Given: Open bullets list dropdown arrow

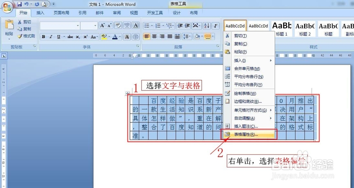Looking at the screenshot, I should [x=152, y=26].
